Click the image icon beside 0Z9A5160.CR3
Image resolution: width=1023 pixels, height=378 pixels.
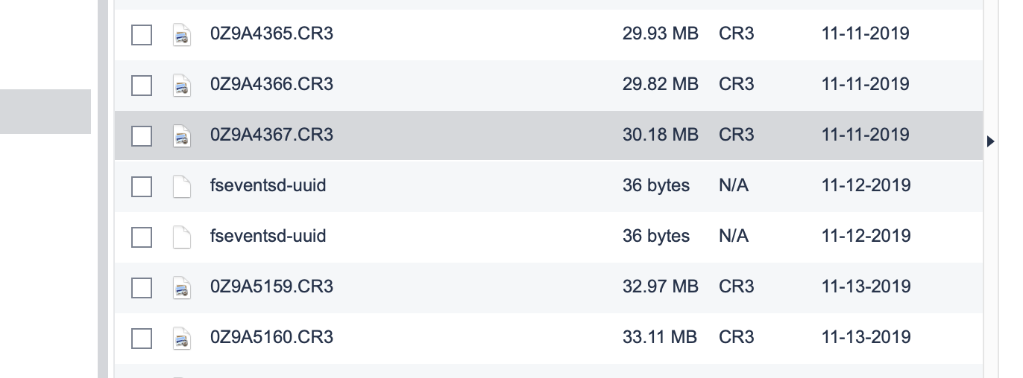(182, 339)
